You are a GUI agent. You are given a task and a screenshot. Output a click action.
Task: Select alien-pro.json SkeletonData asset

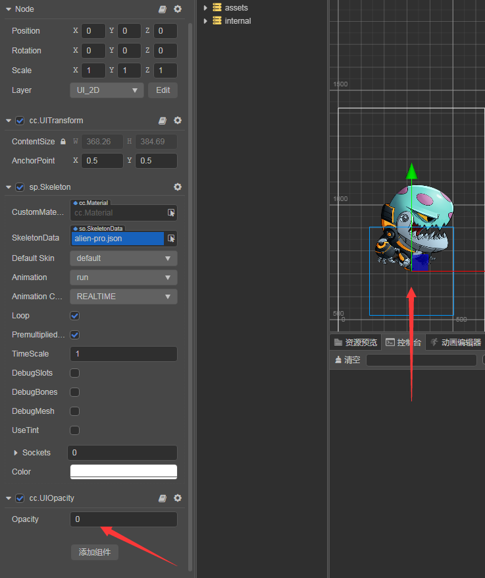(x=117, y=239)
